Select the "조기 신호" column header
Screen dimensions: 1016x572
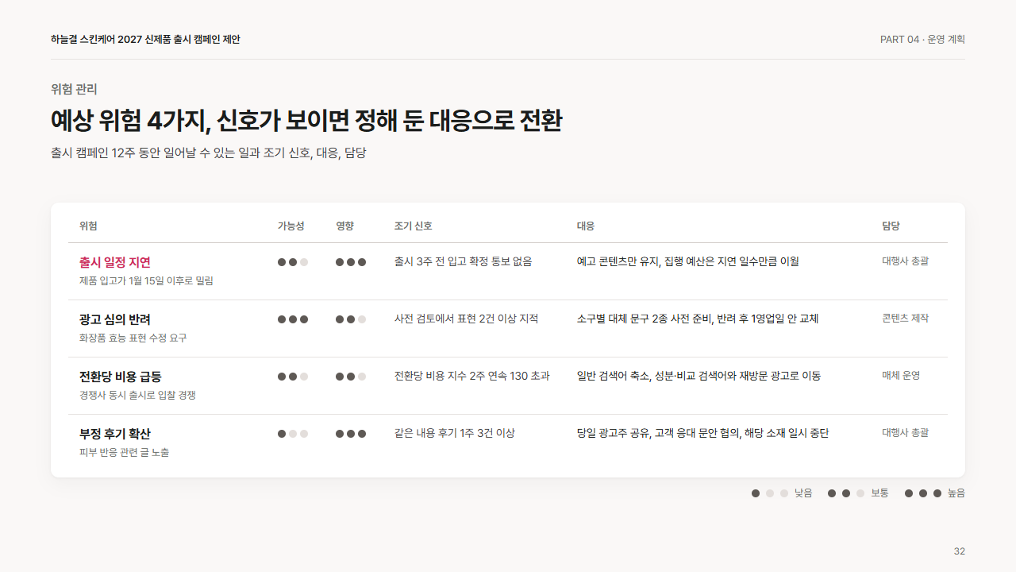click(x=413, y=226)
